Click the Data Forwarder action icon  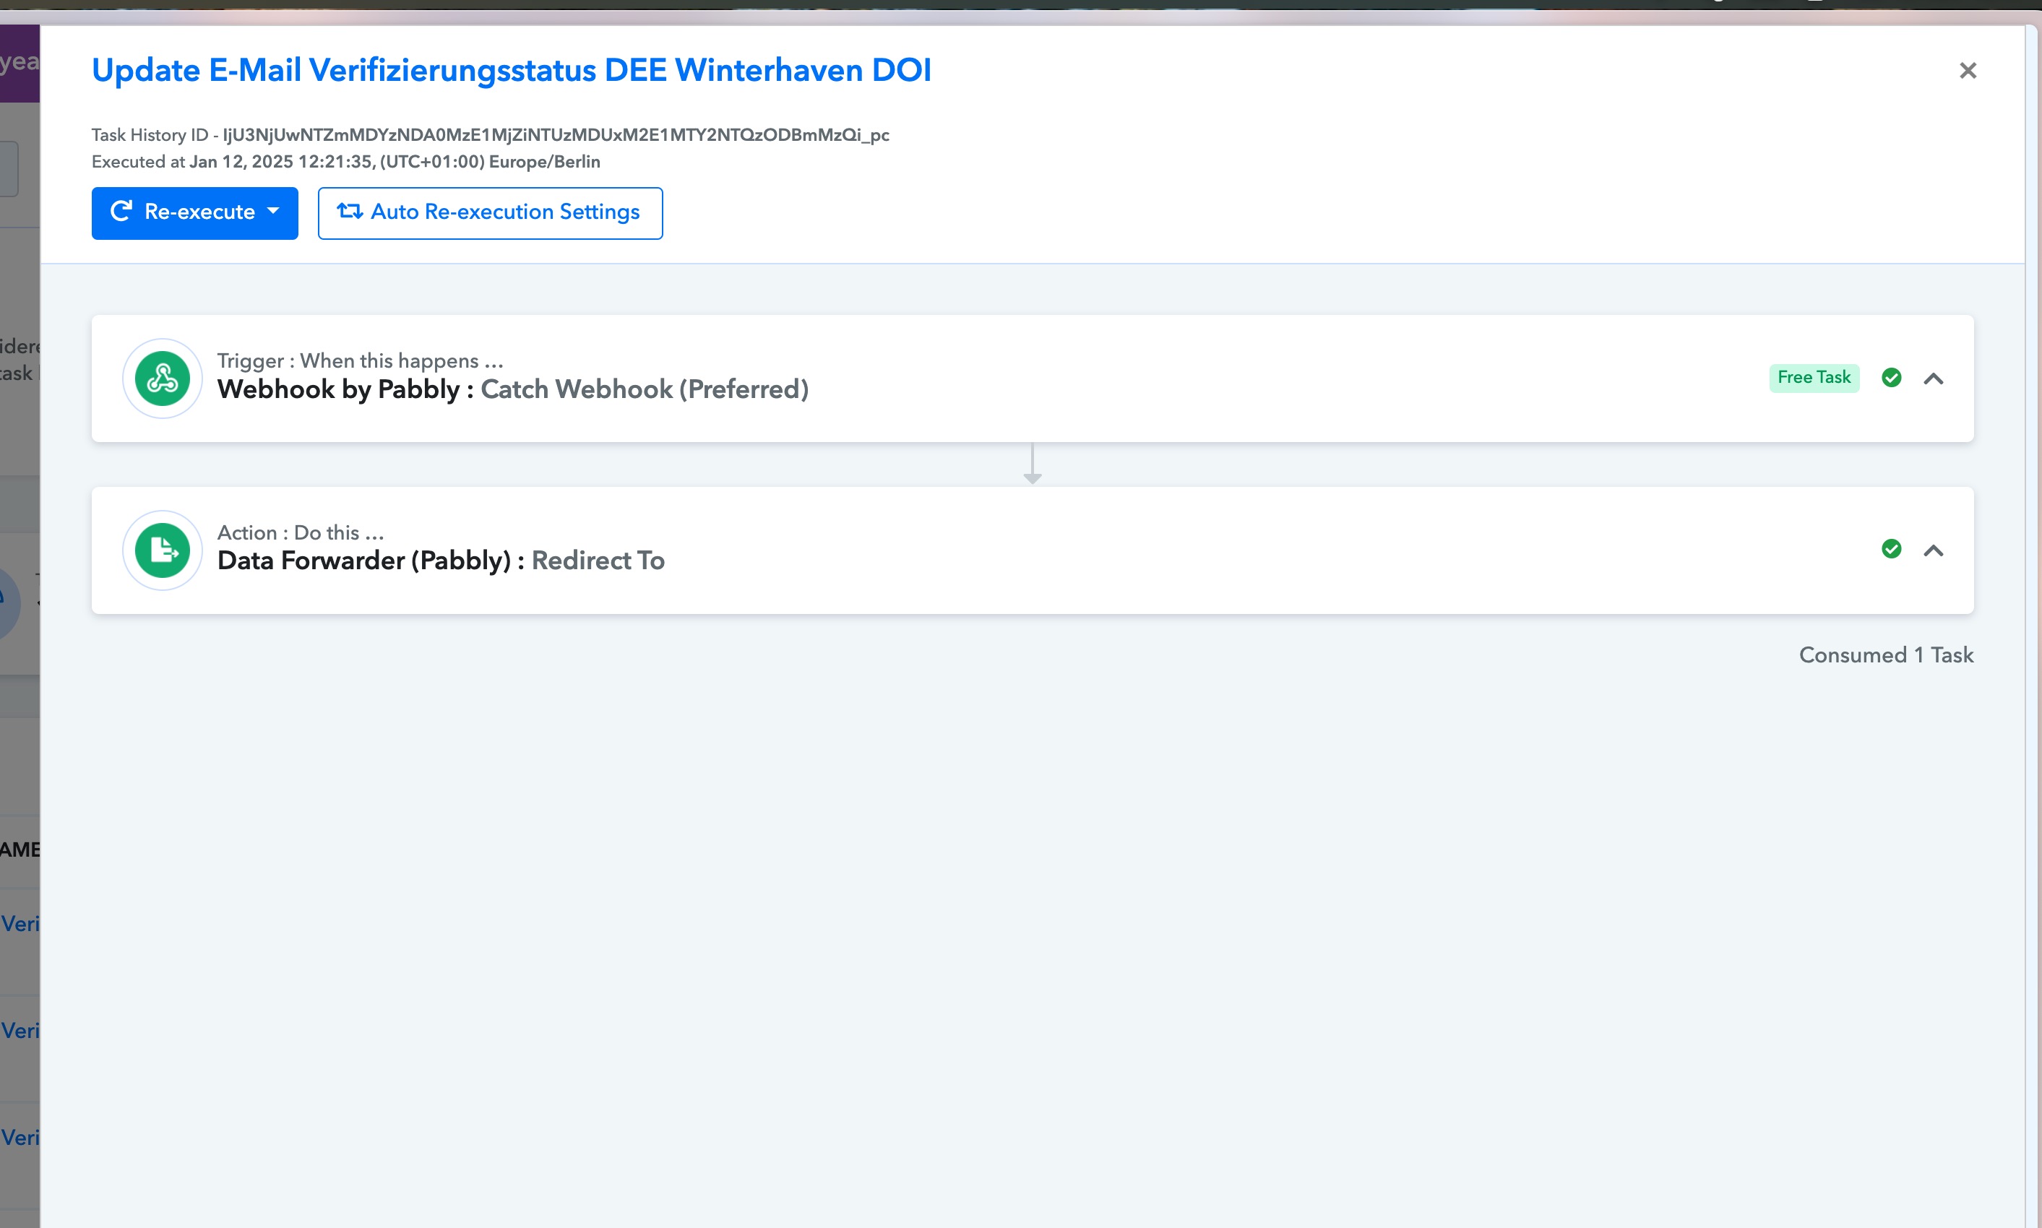[x=163, y=550]
